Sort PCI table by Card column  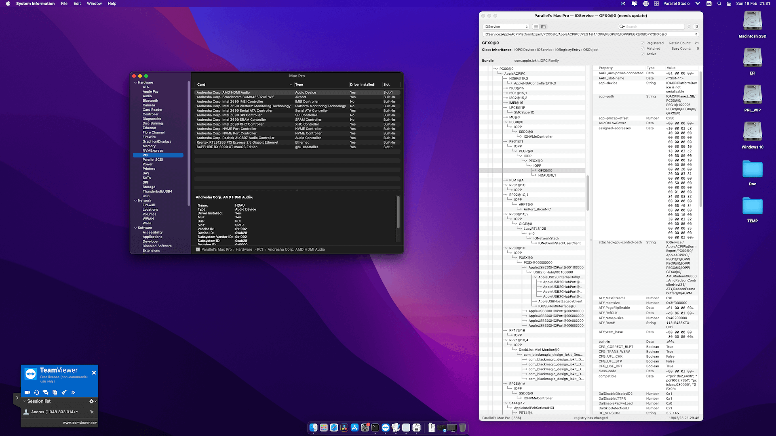(244, 85)
